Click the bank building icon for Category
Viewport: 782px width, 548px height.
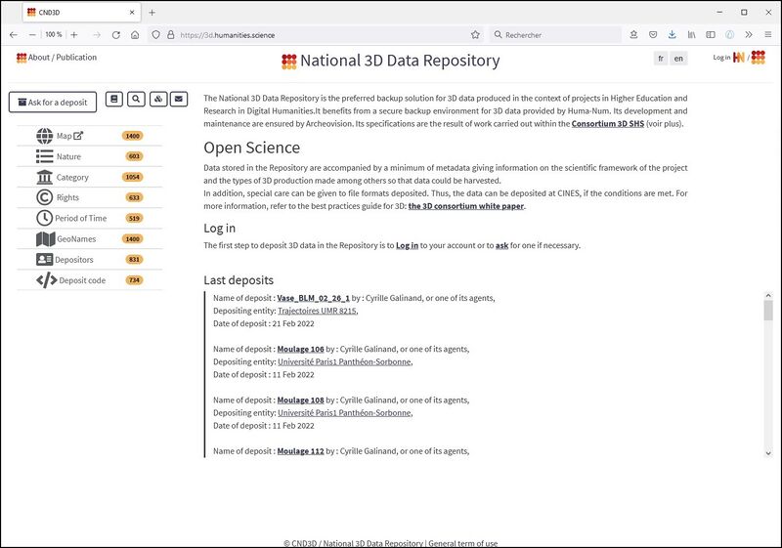[45, 177]
